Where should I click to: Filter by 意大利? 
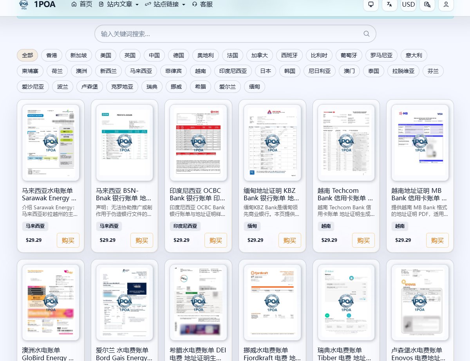point(414,55)
